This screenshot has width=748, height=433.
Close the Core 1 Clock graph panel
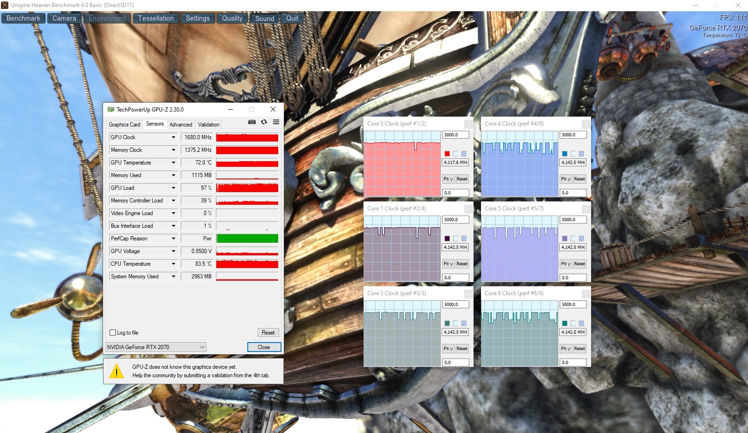click(x=468, y=209)
